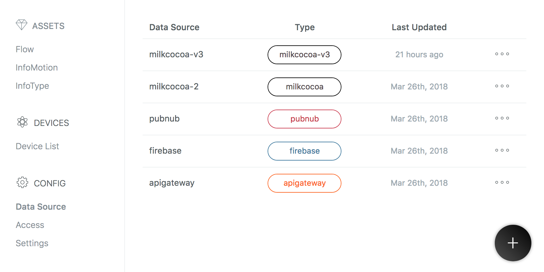Click the orange apigateway type badge
The image size is (544, 272).
coord(304,183)
